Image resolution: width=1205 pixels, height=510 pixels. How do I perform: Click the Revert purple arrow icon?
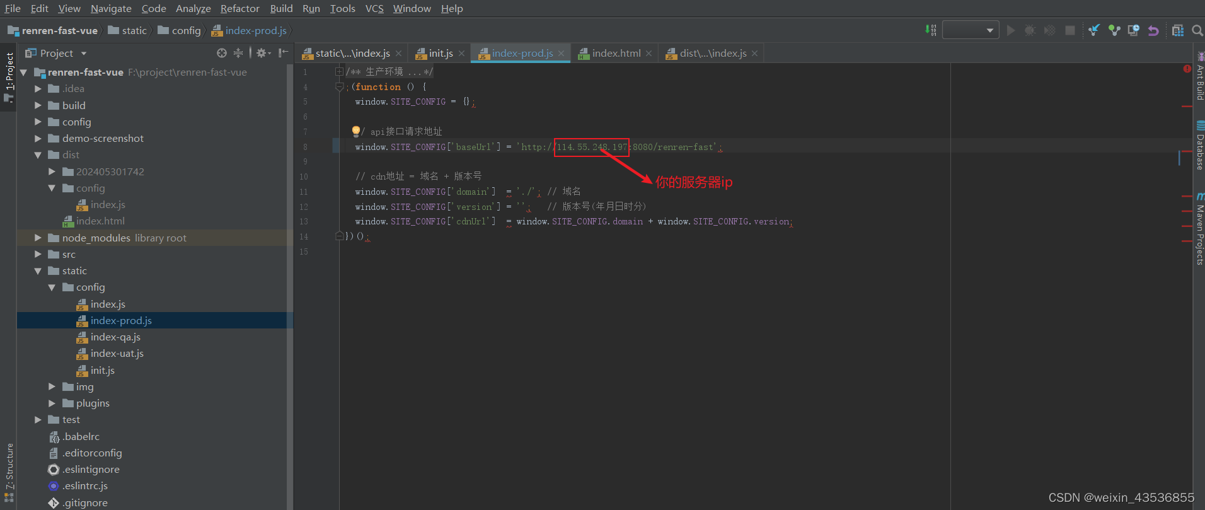1153,30
